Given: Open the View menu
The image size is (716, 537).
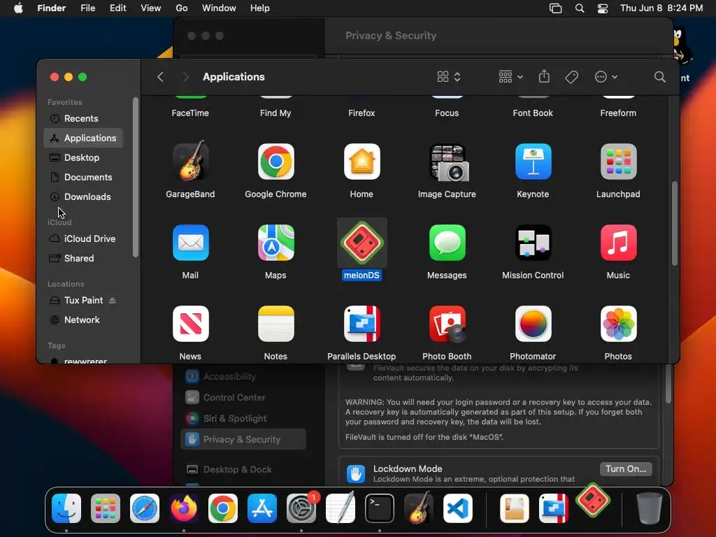Looking at the screenshot, I should pos(151,8).
